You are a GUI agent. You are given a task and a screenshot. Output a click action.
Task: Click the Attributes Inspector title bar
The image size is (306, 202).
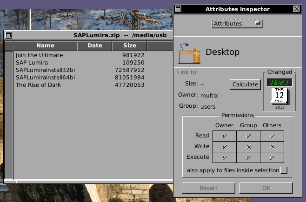pyautogui.click(x=237, y=9)
